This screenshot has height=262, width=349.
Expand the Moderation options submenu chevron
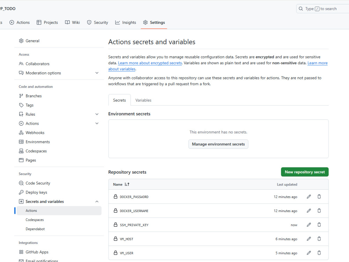pyautogui.click(x=97, y=73)
